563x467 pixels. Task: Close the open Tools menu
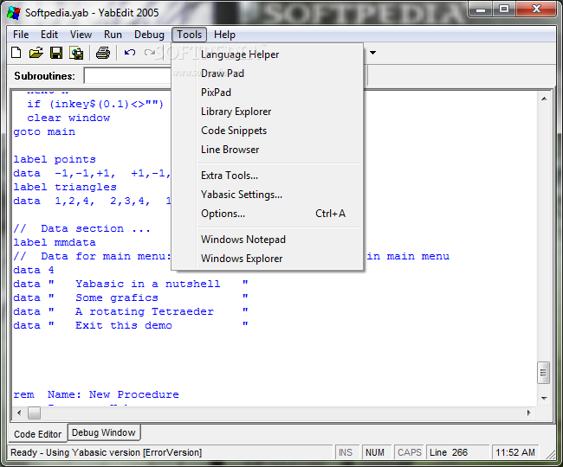click(x=189, y=35)
